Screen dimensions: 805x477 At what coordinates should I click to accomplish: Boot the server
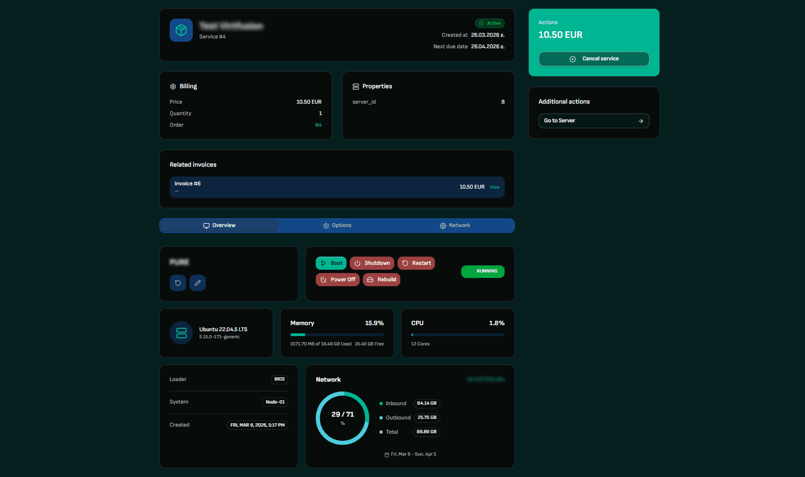[x=331, y=263]
